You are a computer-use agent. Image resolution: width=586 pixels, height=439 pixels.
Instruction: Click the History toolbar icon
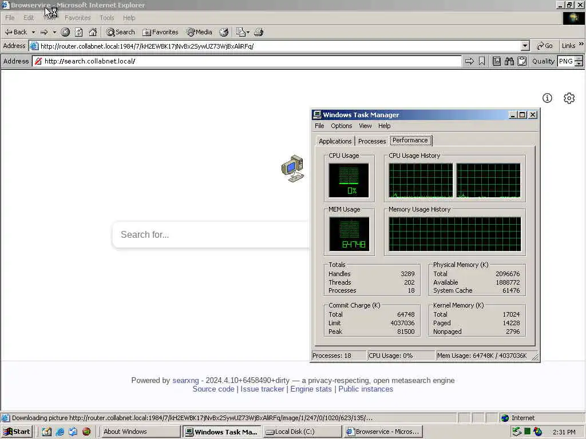point(224,32)
